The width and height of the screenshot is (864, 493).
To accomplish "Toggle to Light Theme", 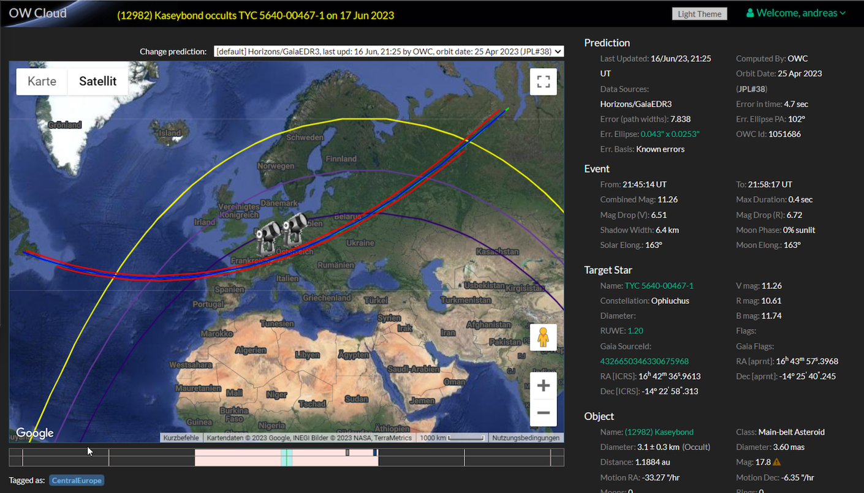I will point(699,13).
